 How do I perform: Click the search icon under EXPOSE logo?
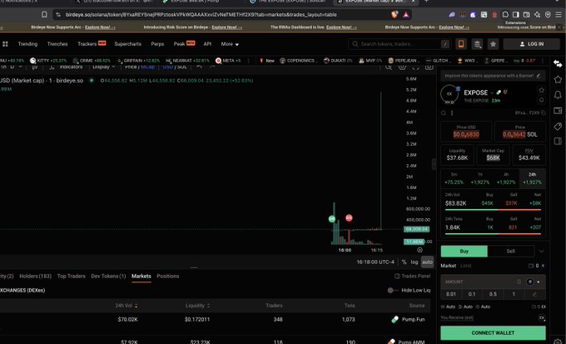pos(444,113)
